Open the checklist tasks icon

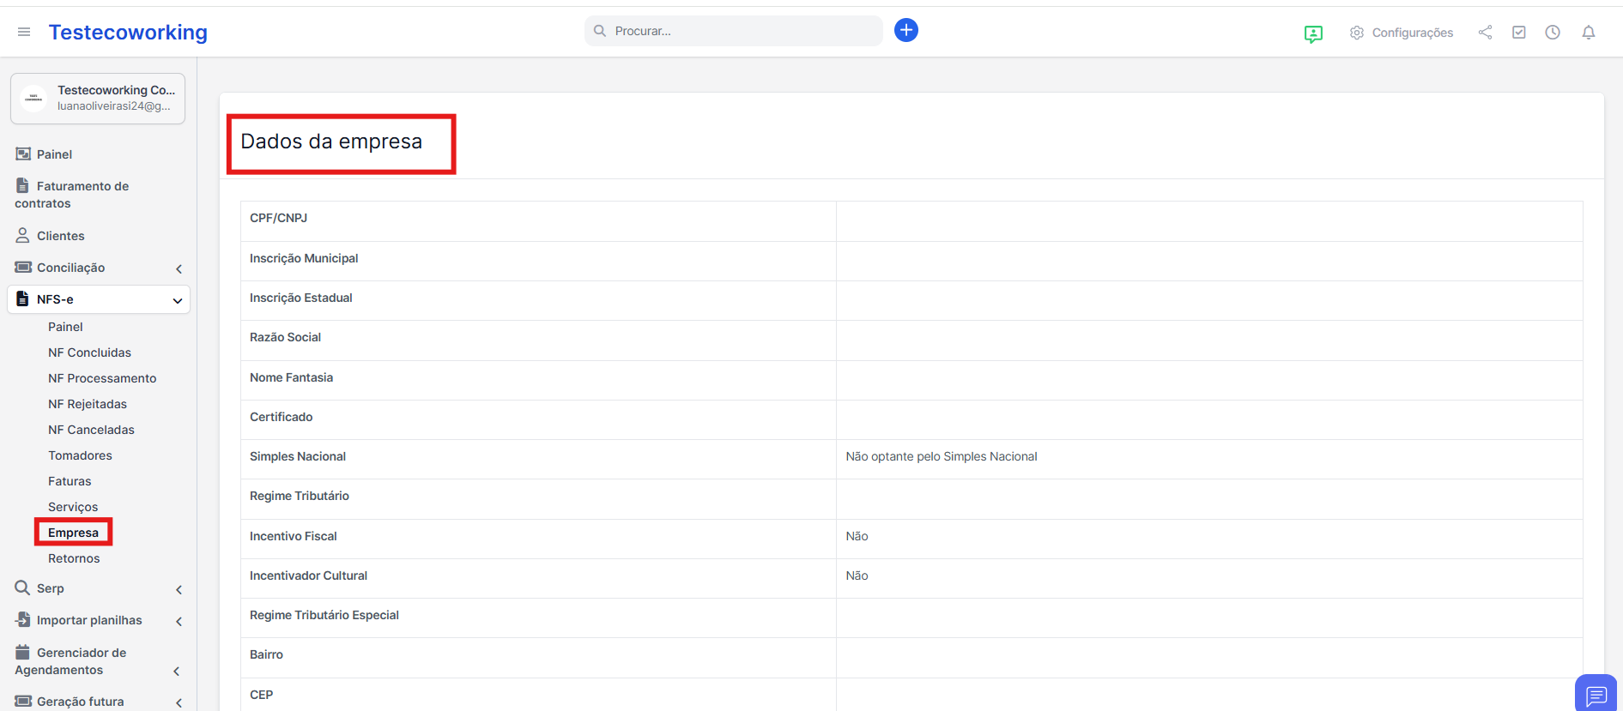click(x=1518, y=33)
